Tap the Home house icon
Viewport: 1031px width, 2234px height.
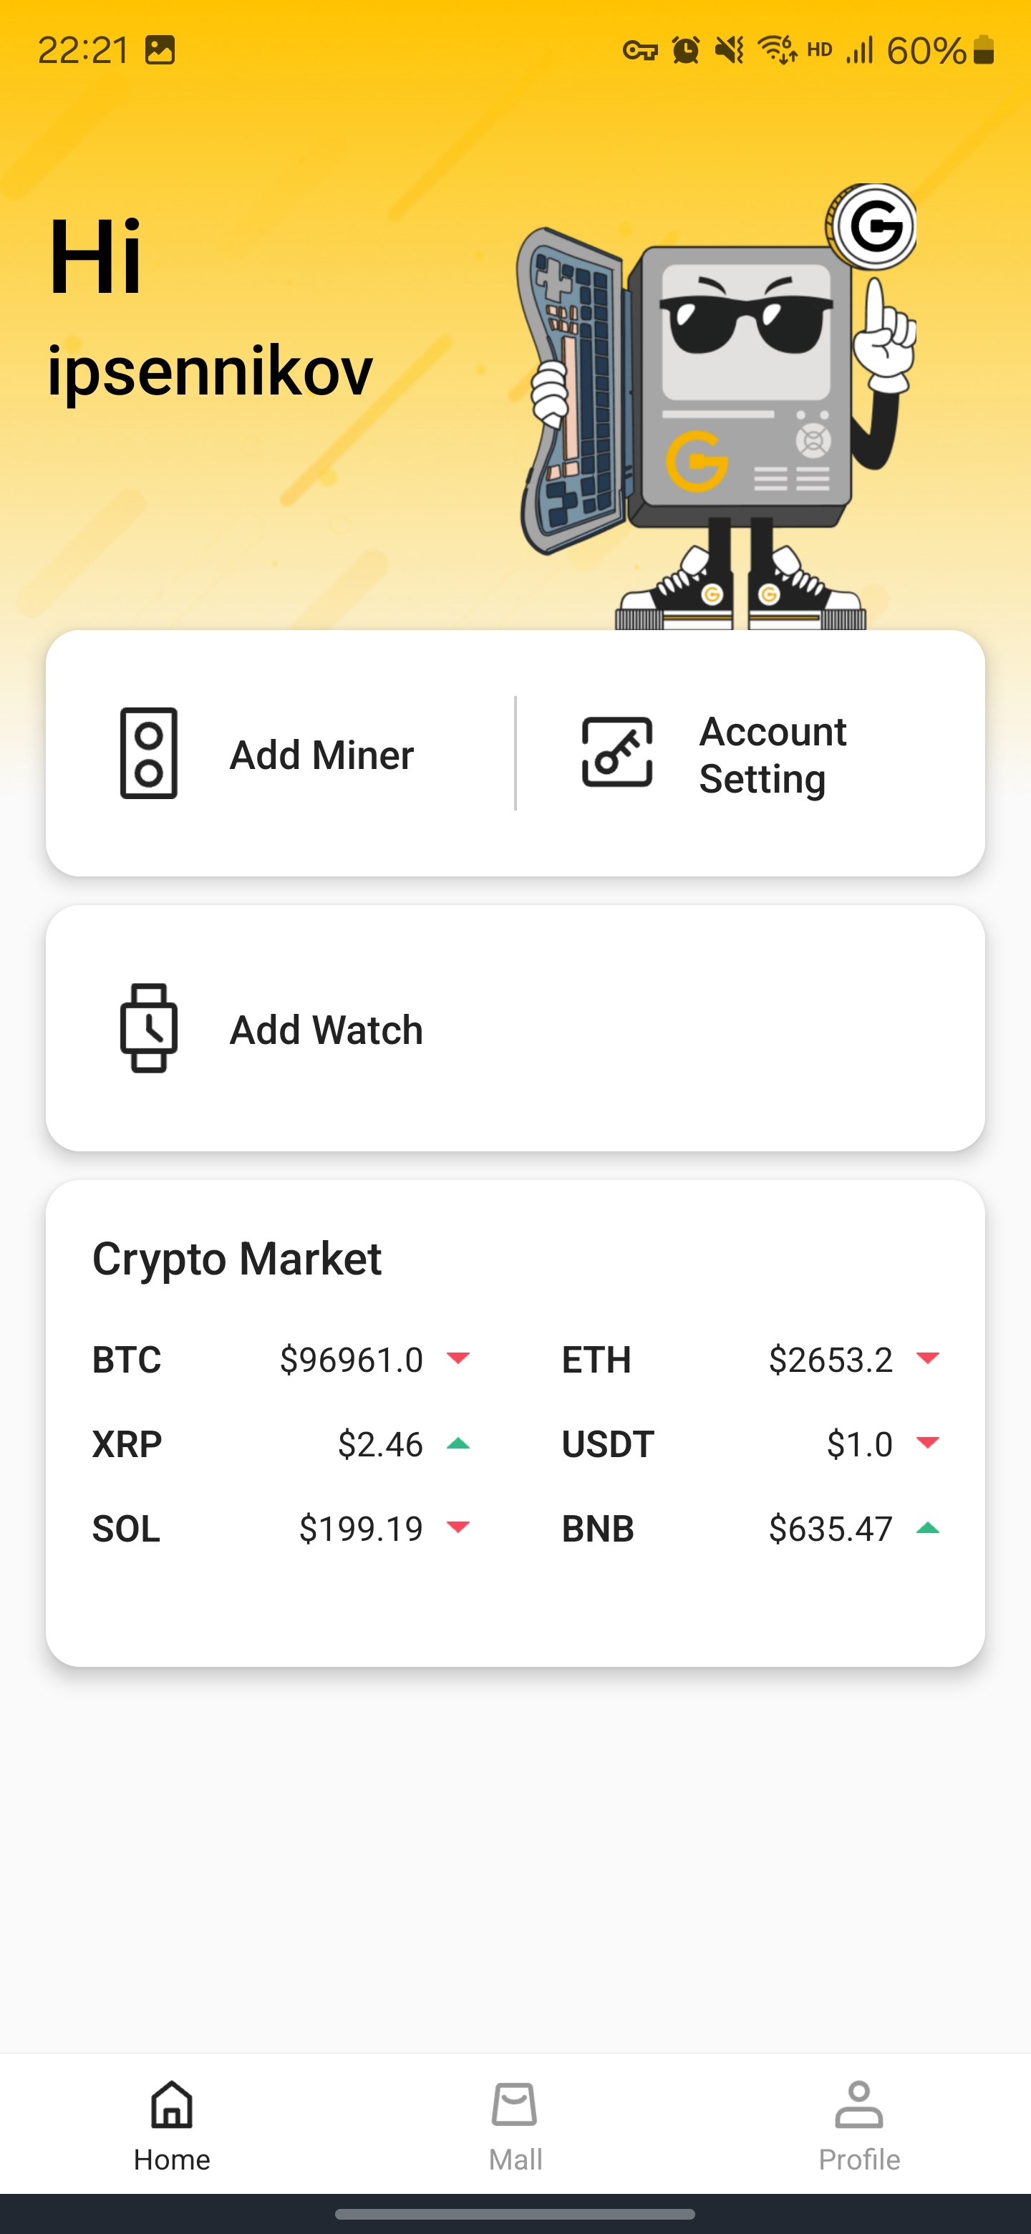coord(172,2105)
